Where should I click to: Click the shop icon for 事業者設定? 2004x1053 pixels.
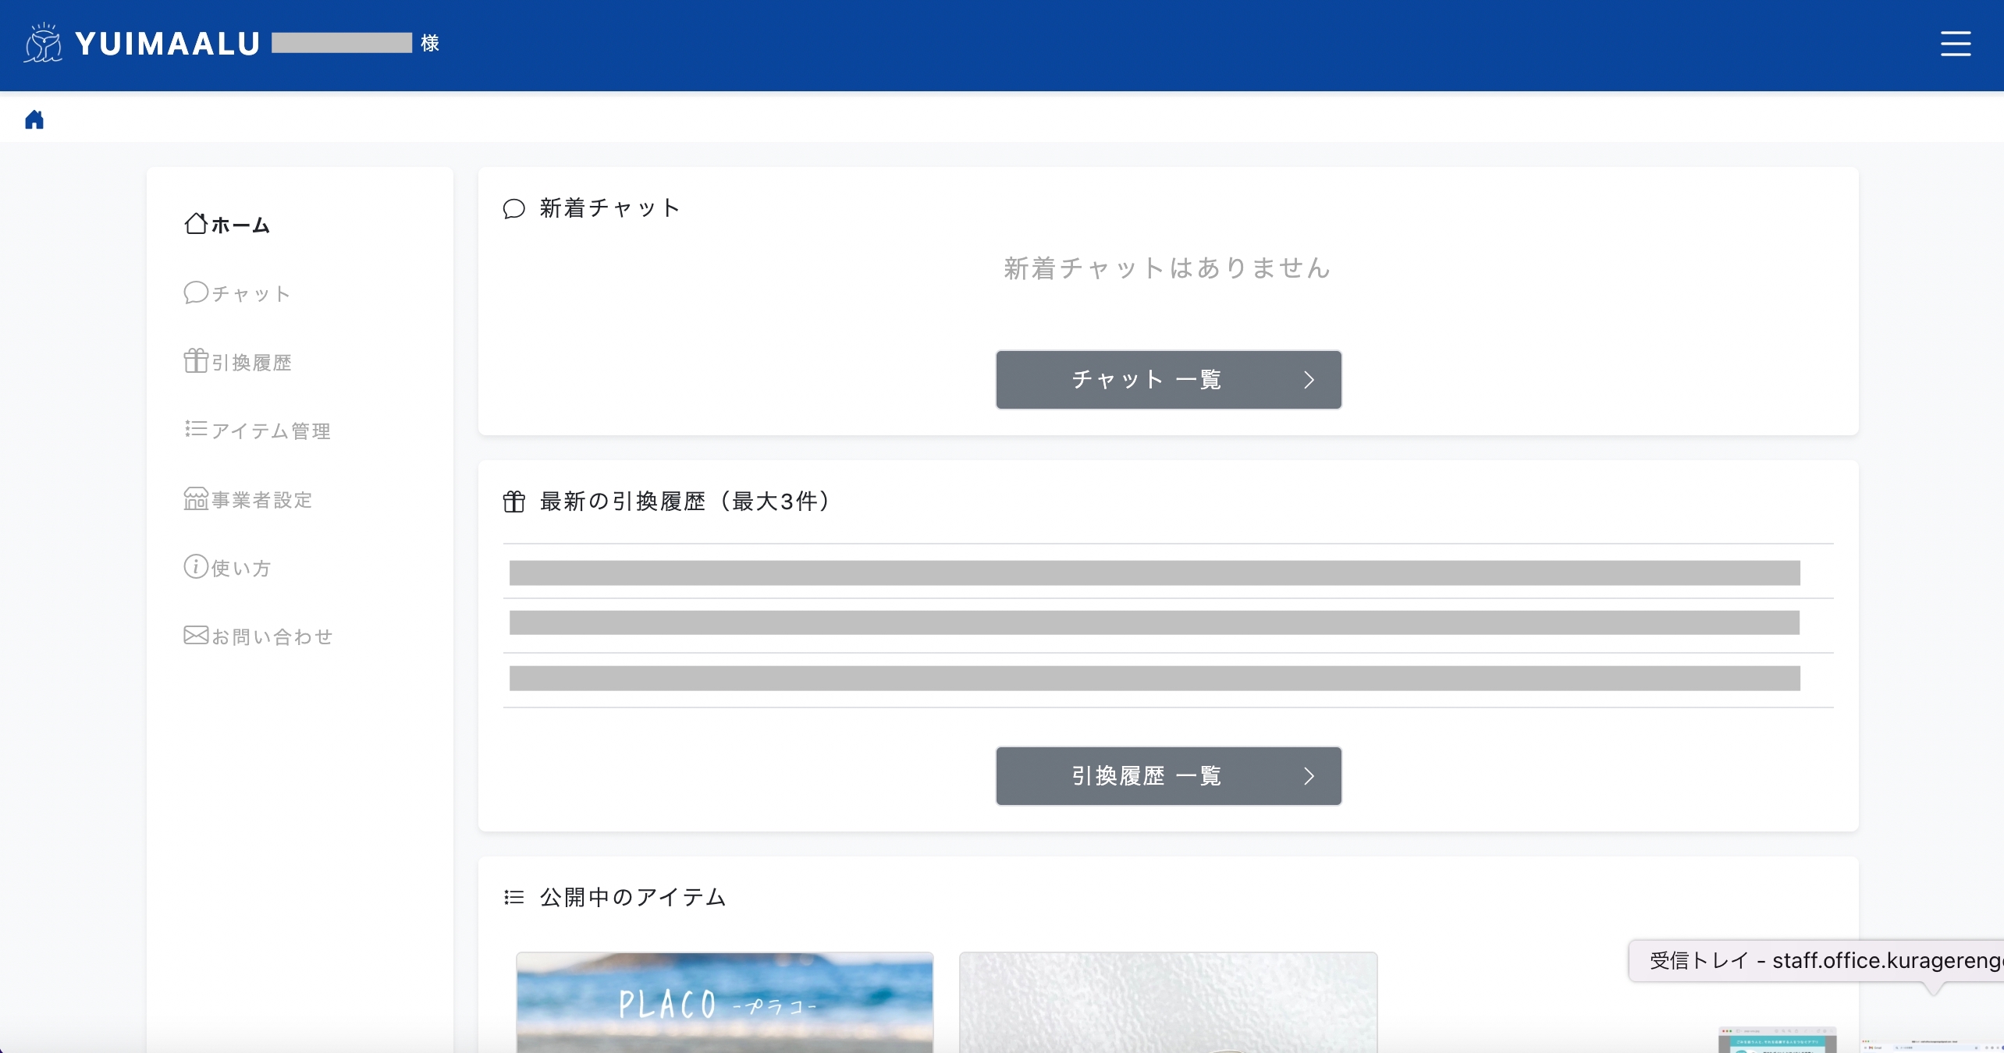195,498
